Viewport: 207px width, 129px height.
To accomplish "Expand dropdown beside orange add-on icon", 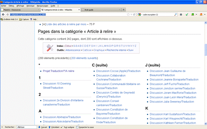I will pos(205,14).
